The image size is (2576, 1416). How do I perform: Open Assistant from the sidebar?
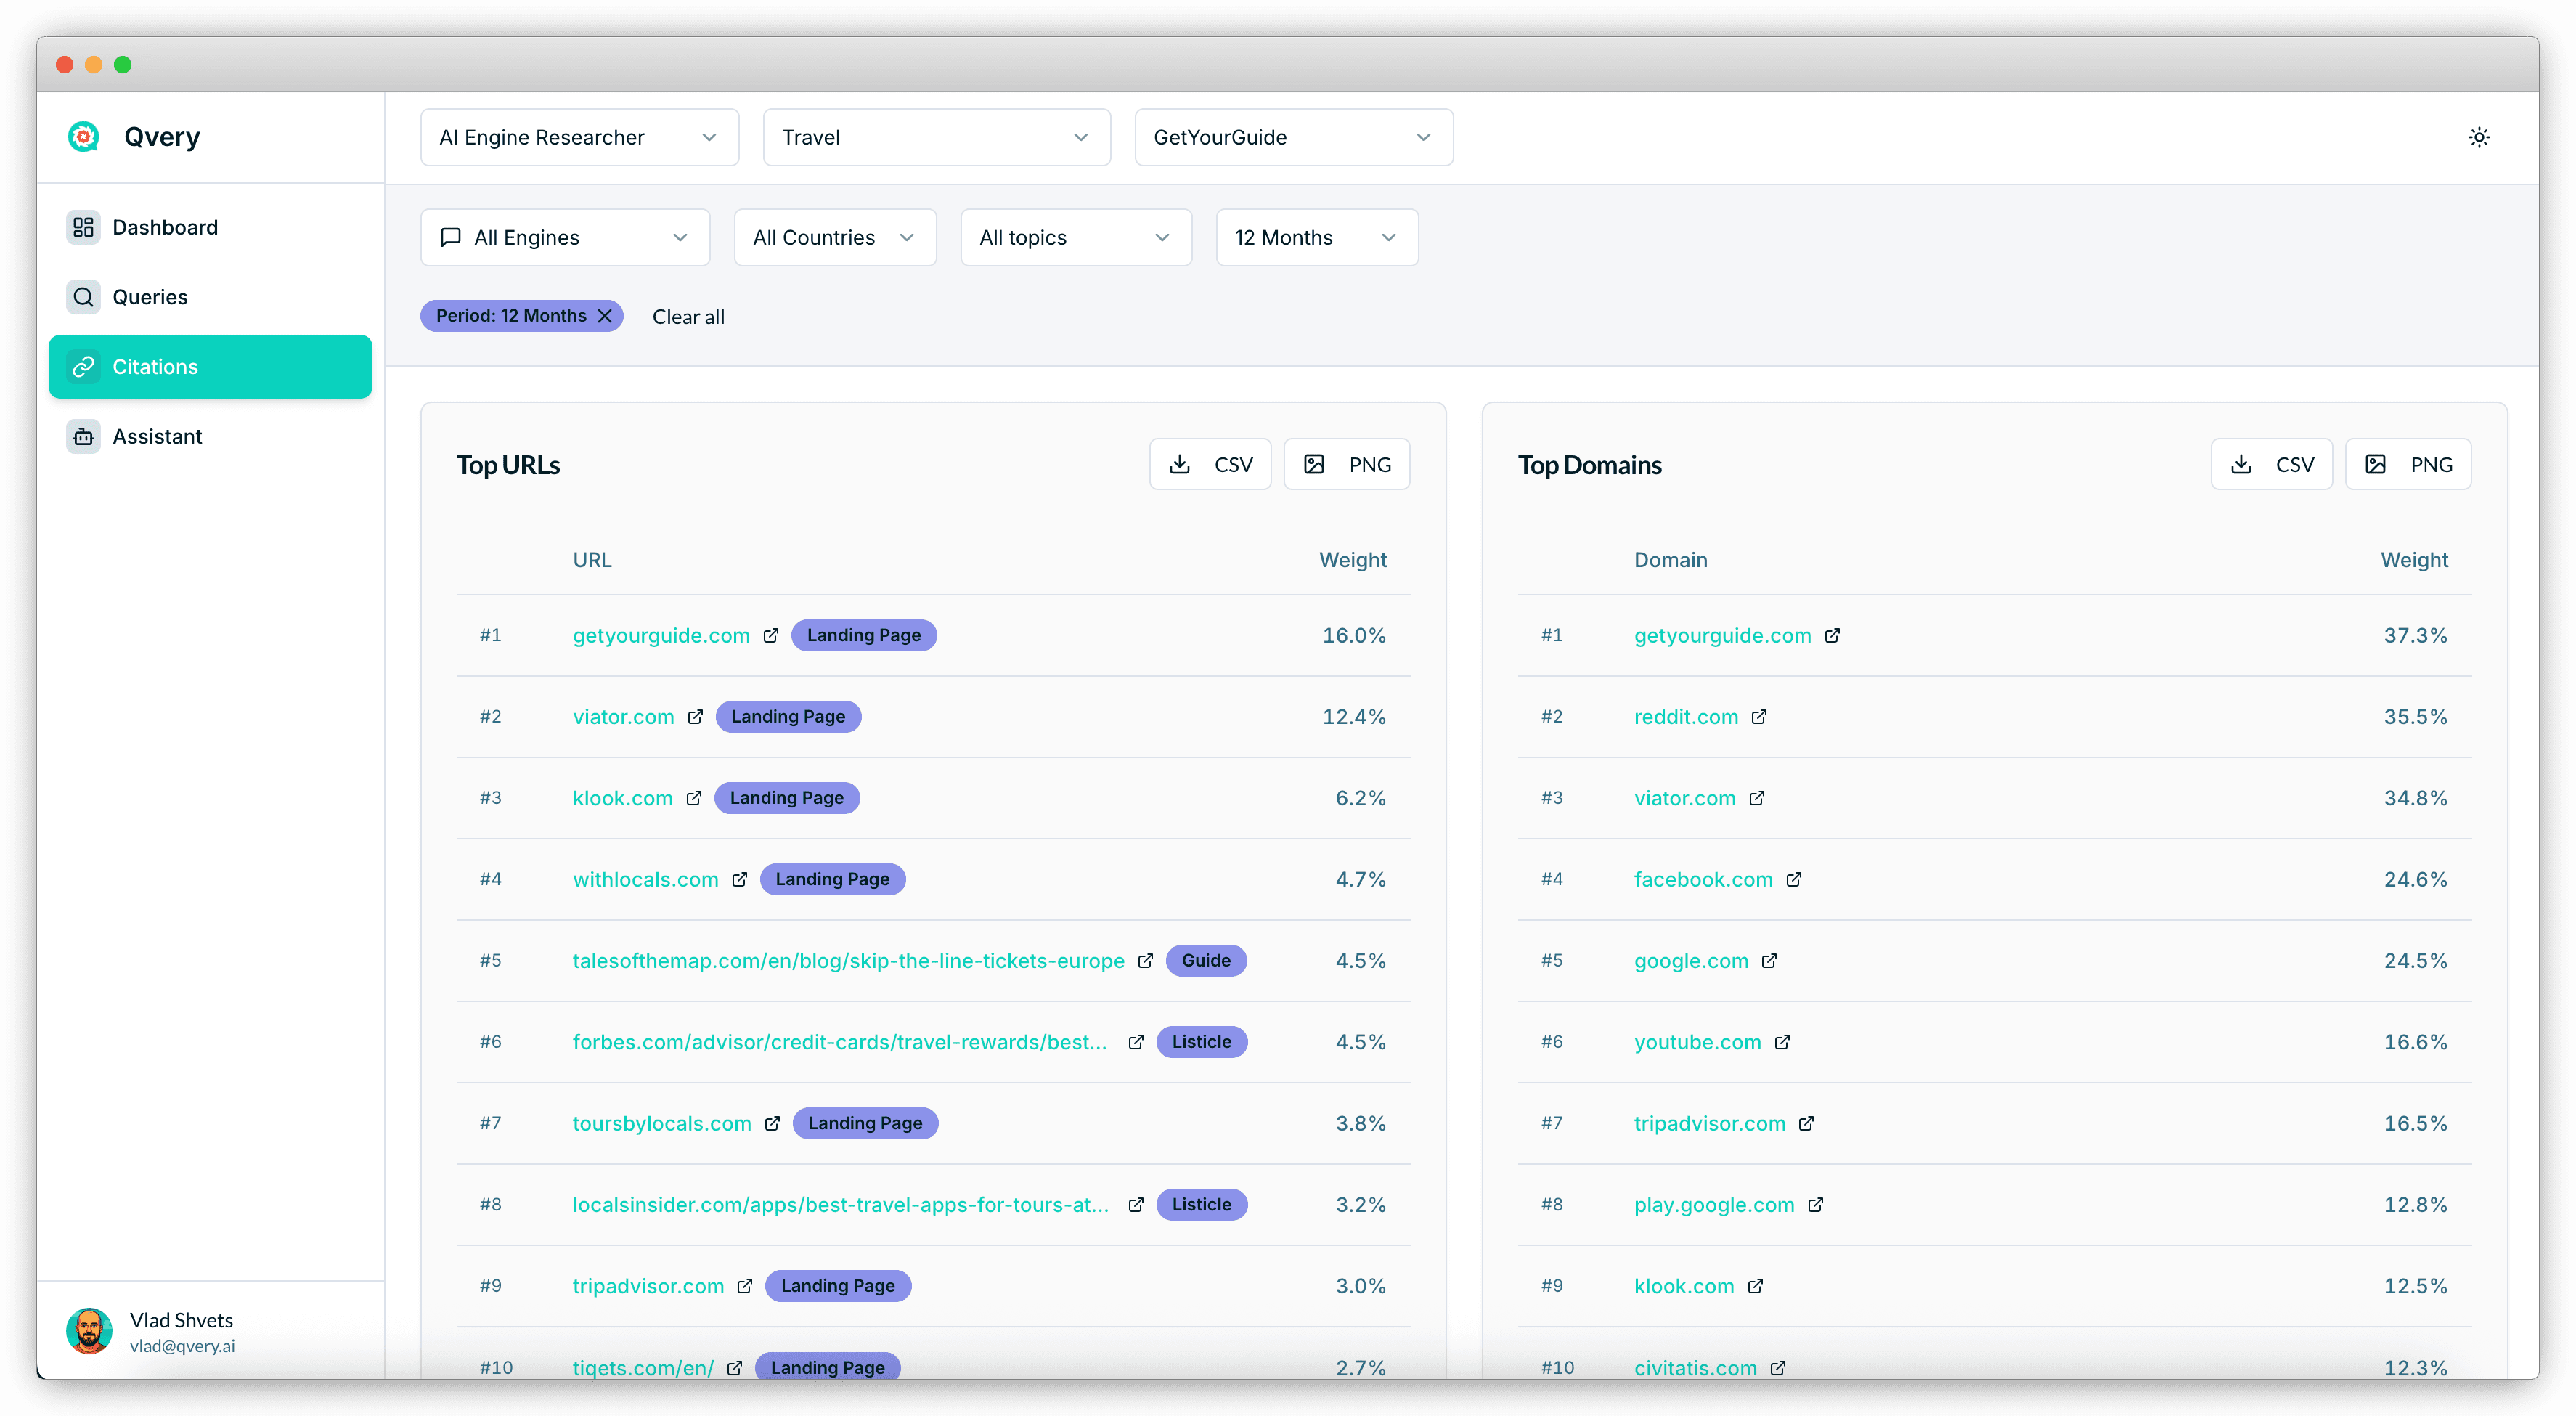[210, 436]
